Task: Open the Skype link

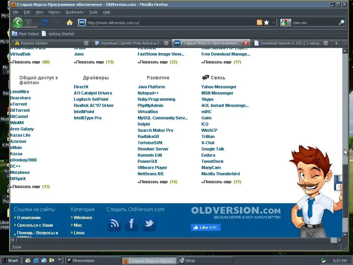Action: point(207,99)
